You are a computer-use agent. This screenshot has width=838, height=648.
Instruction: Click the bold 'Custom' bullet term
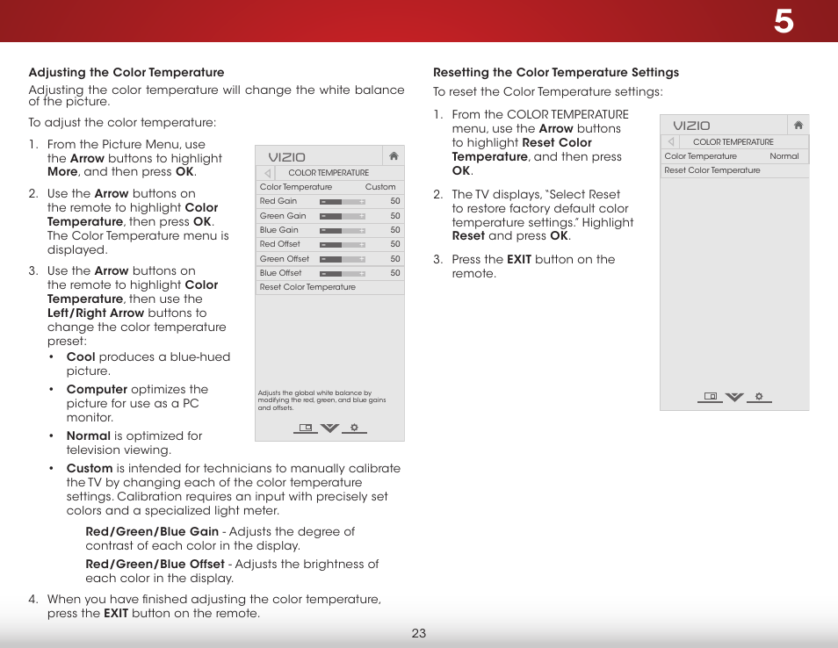pos(90,469)
